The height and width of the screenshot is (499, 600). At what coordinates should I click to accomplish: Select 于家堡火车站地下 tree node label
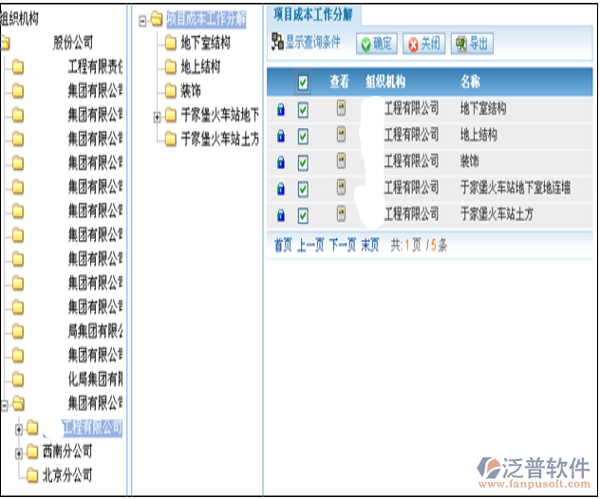pos(220,115)
